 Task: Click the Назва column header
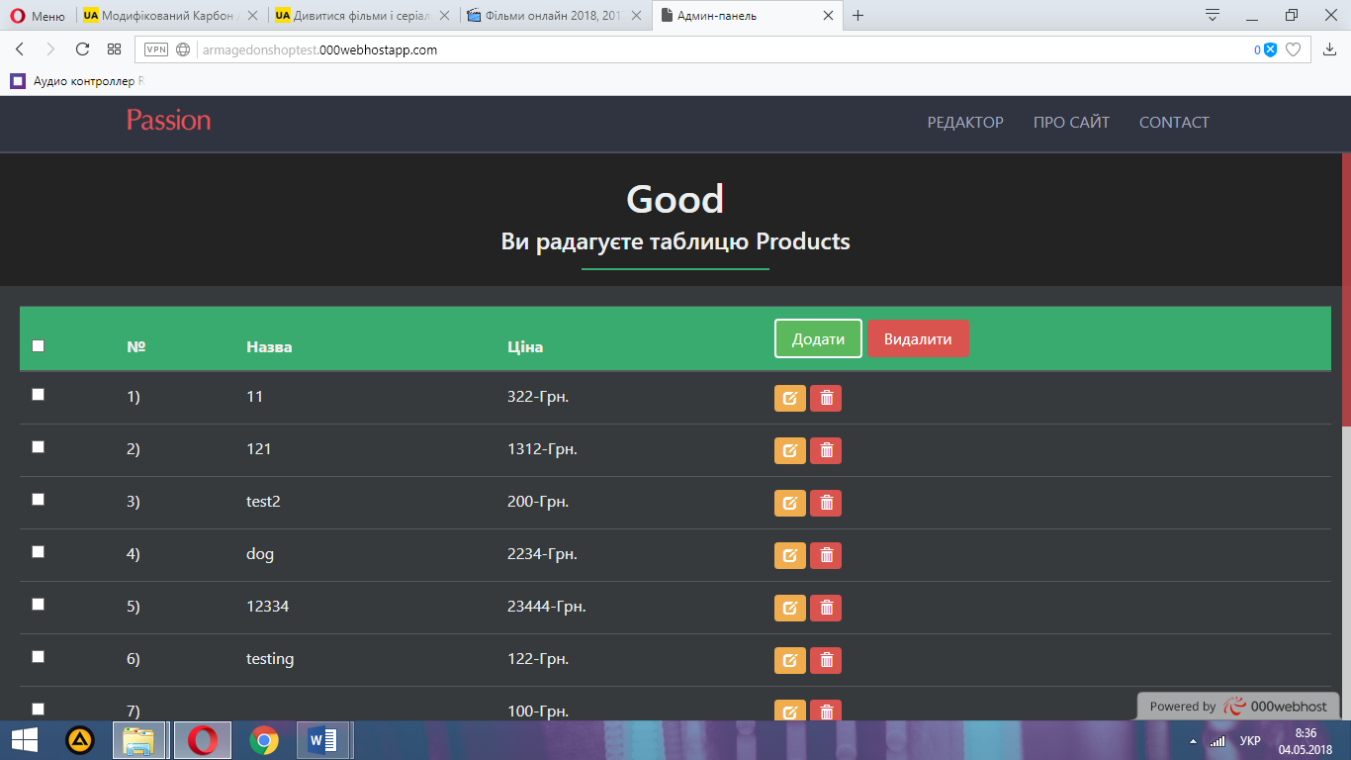tap(269, 346)
